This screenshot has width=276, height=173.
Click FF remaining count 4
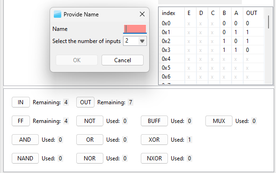pos(66,121)
